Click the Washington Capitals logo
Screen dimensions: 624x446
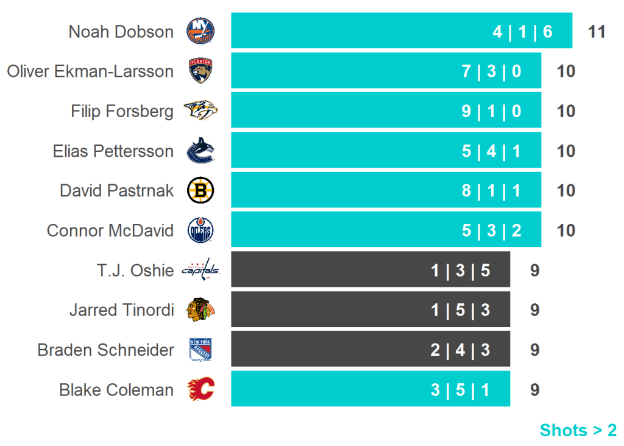click(200, 270)
